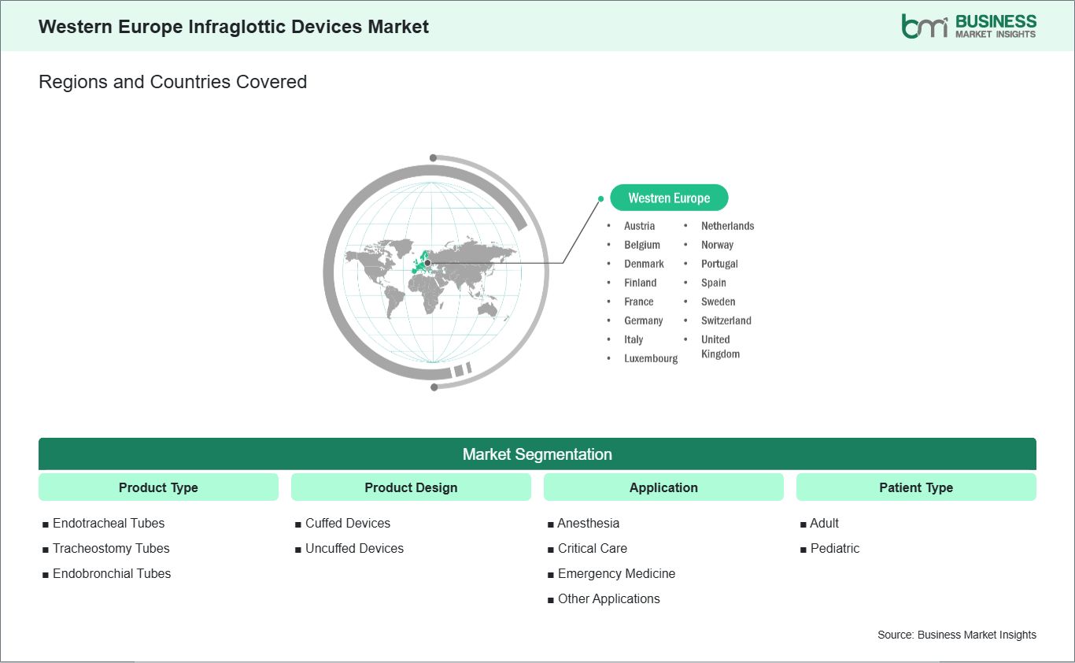Click France in the country list
1075x663 pixels.
click(x=638, y=302)
